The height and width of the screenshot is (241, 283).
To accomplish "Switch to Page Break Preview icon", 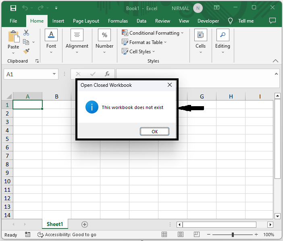I will coord(197,235).
